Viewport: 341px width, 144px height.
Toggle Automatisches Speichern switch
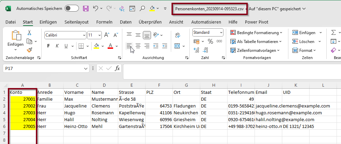[x=72, y=9]
